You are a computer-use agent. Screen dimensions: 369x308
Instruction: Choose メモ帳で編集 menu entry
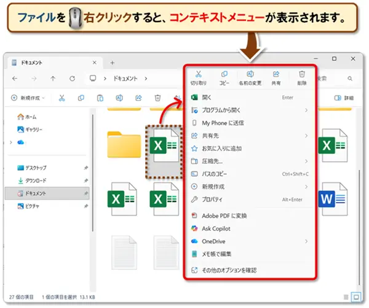pos(250,254)
